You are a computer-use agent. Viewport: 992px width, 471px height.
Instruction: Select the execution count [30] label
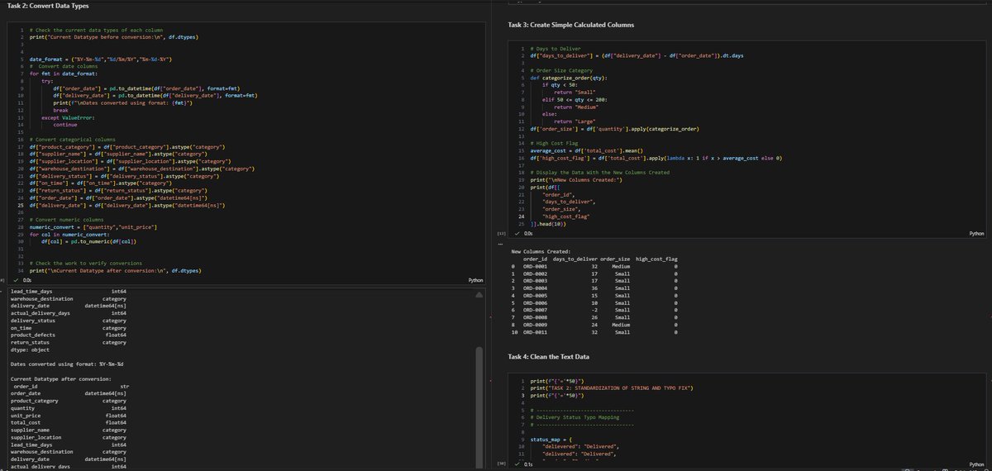tap(501, 464)
